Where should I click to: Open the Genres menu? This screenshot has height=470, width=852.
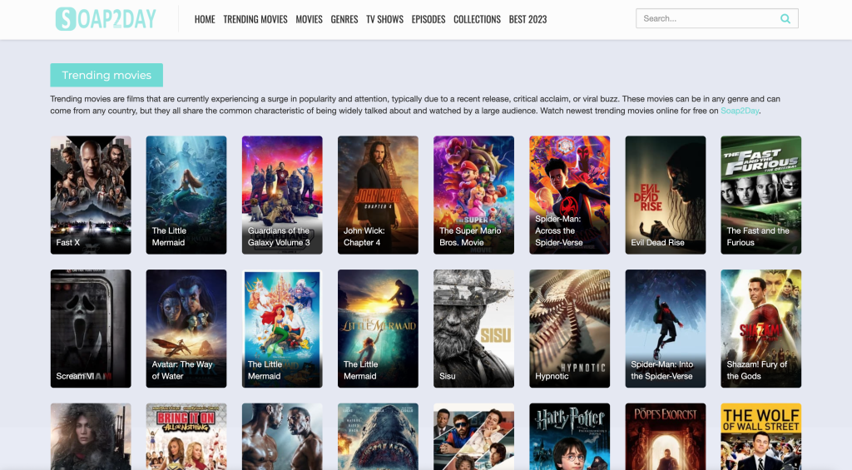tap(344, 19)
